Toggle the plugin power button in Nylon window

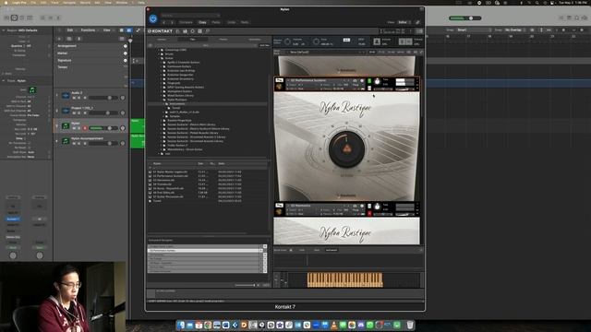click(x=153, y=18)
